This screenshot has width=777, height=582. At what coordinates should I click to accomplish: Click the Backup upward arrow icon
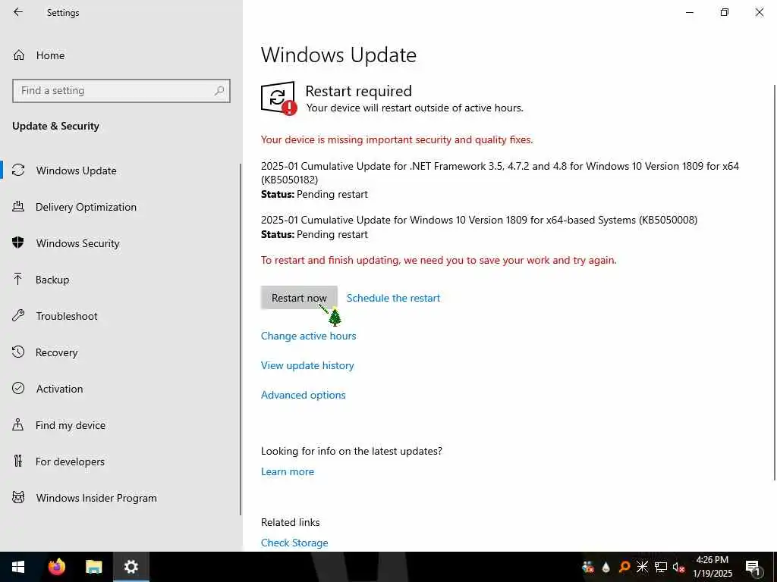pyautogui.click(x=18, y=280)
